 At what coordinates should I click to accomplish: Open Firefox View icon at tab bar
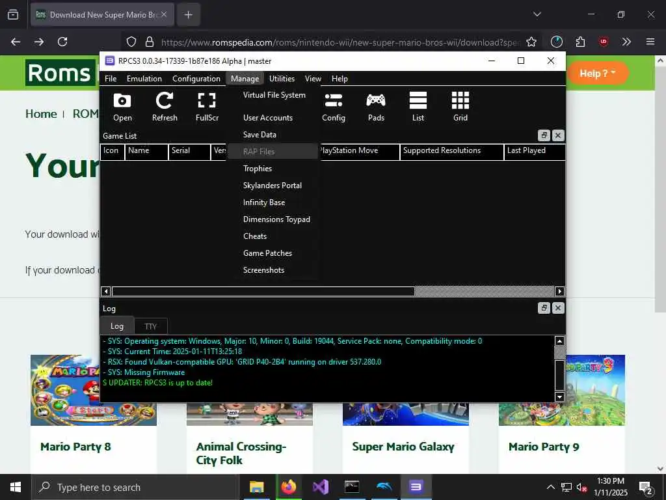pos(13,14)
